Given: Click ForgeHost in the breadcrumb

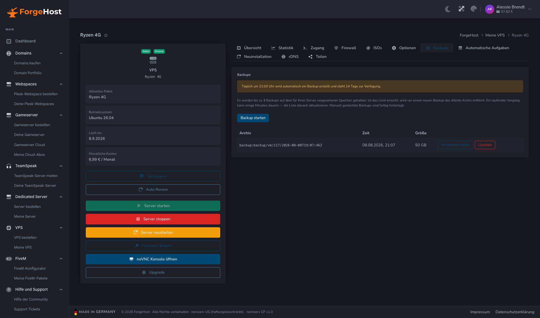Looking at the screenshot, I should (x=469, y=35).
